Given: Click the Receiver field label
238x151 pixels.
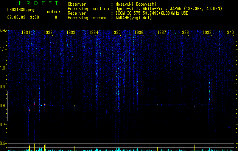Looking at the screenshot, I should click(77, 13).
